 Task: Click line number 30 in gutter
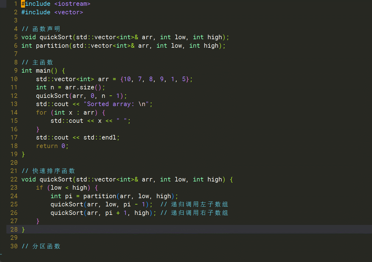14,246
